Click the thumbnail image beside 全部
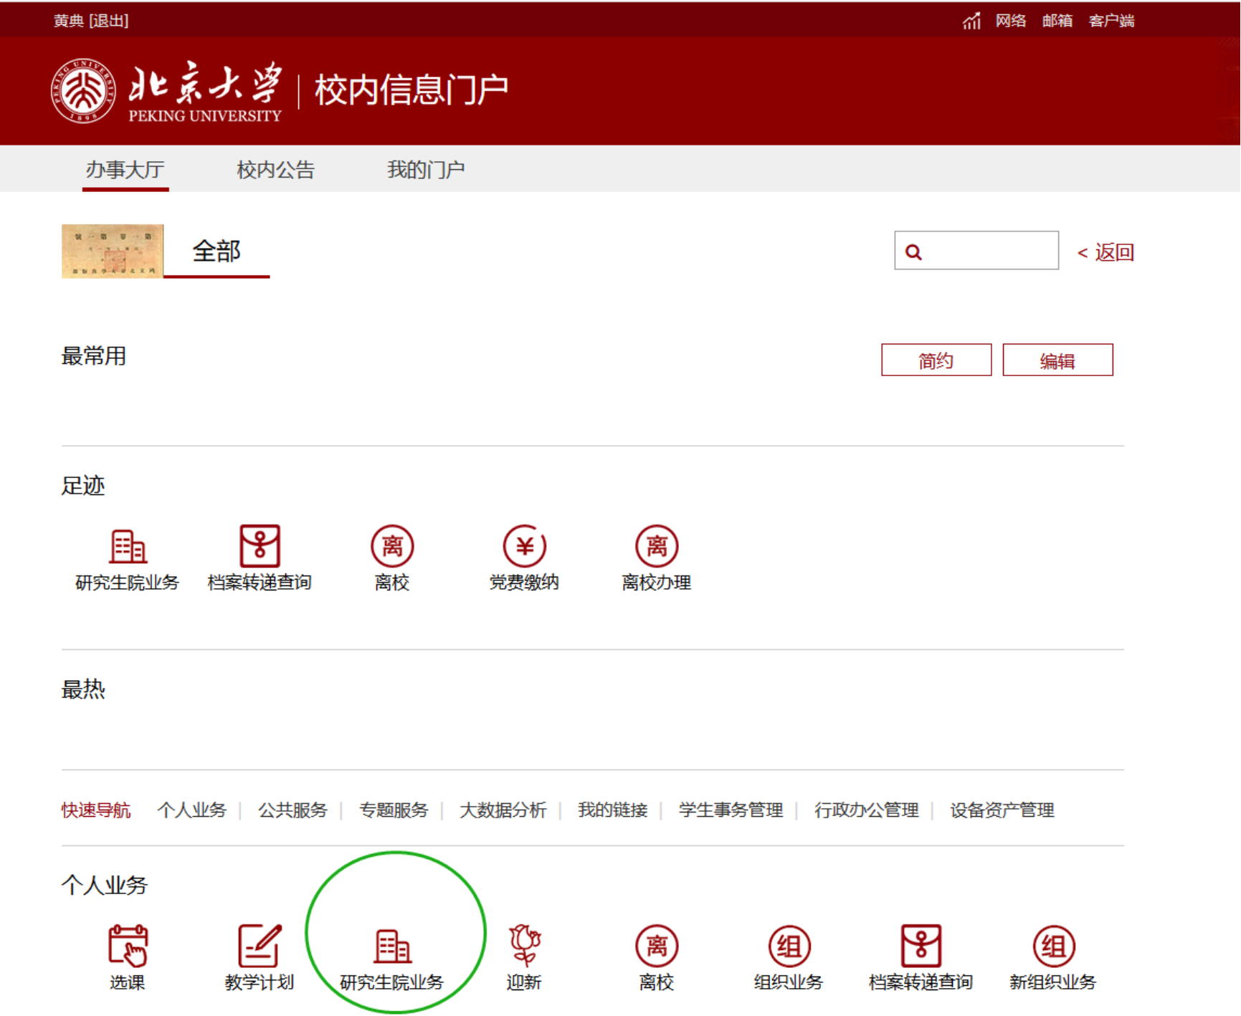Screen dimensions: 1241x1016 point(113,251)
